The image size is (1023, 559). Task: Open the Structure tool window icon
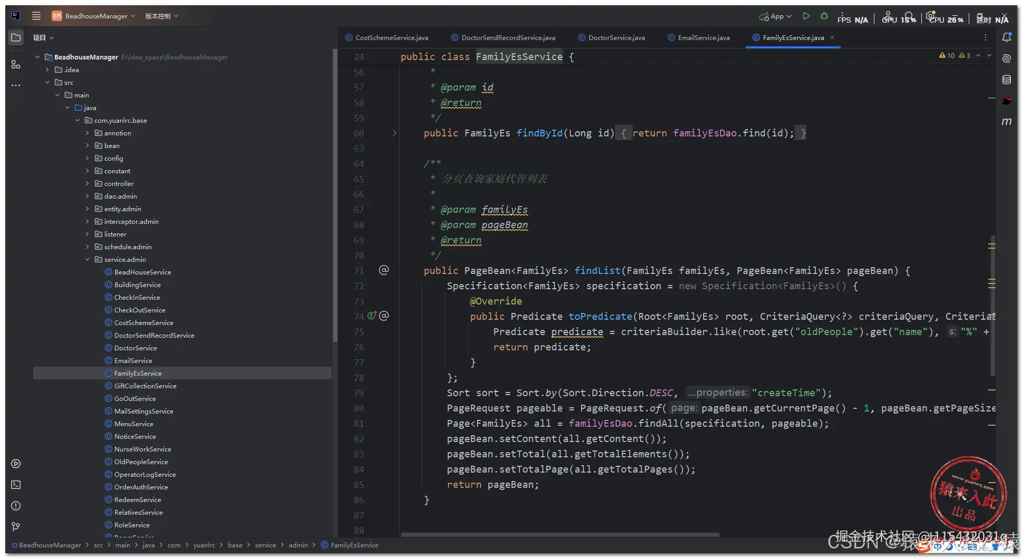pyautogui.click(x=16, y=64)
